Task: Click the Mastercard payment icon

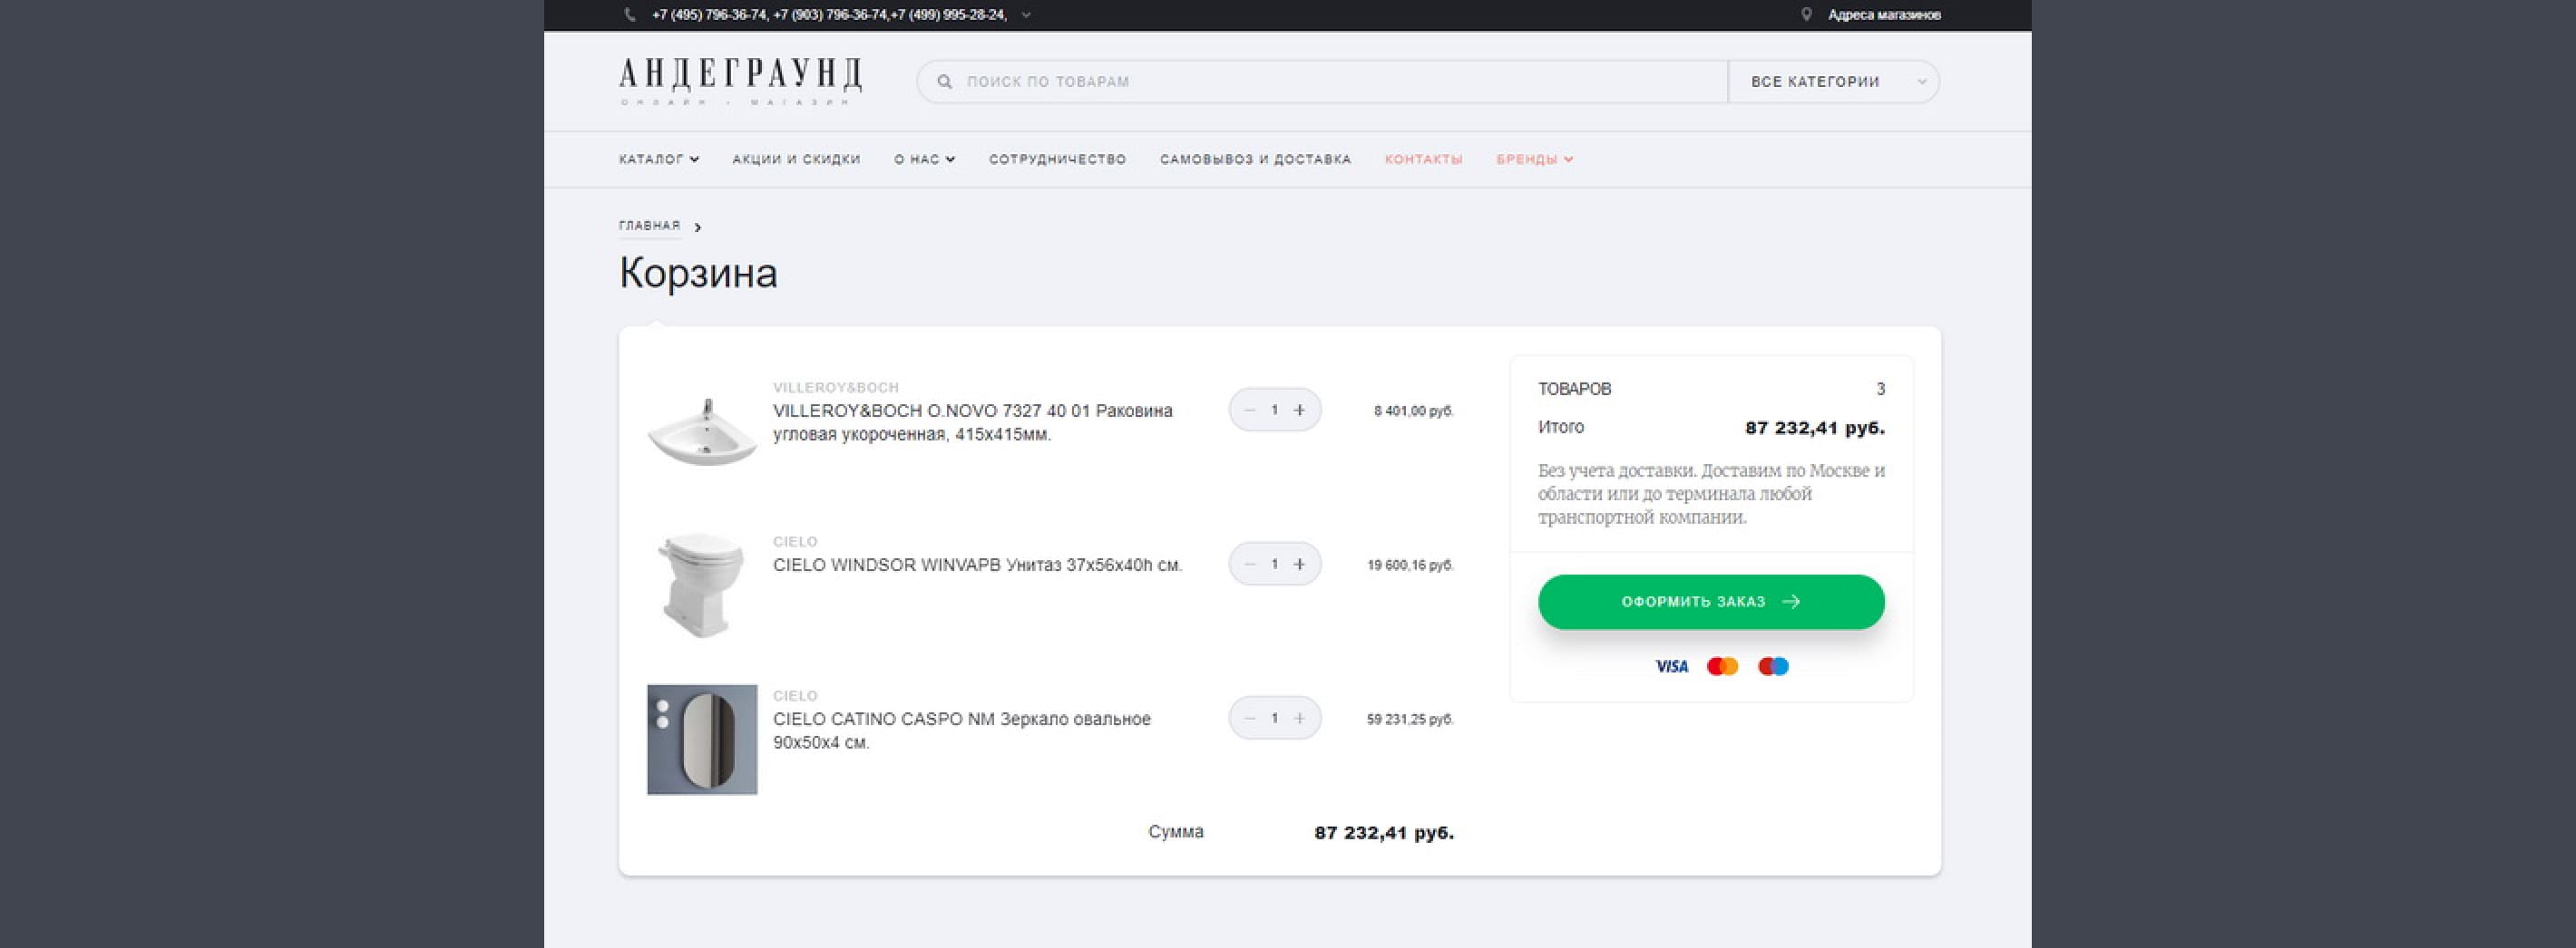Action: [x=1722, y=666]
